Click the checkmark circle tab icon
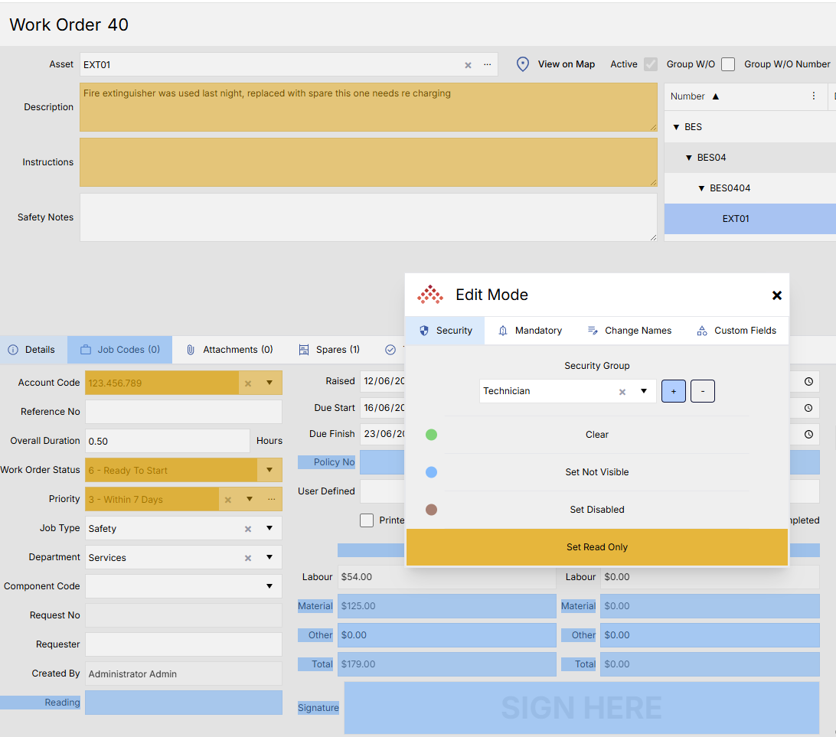The image size is (836, 737). coord(390,350)
